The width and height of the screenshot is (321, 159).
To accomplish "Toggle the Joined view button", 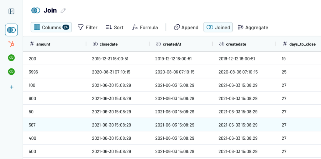I will [x=218, y=27].
